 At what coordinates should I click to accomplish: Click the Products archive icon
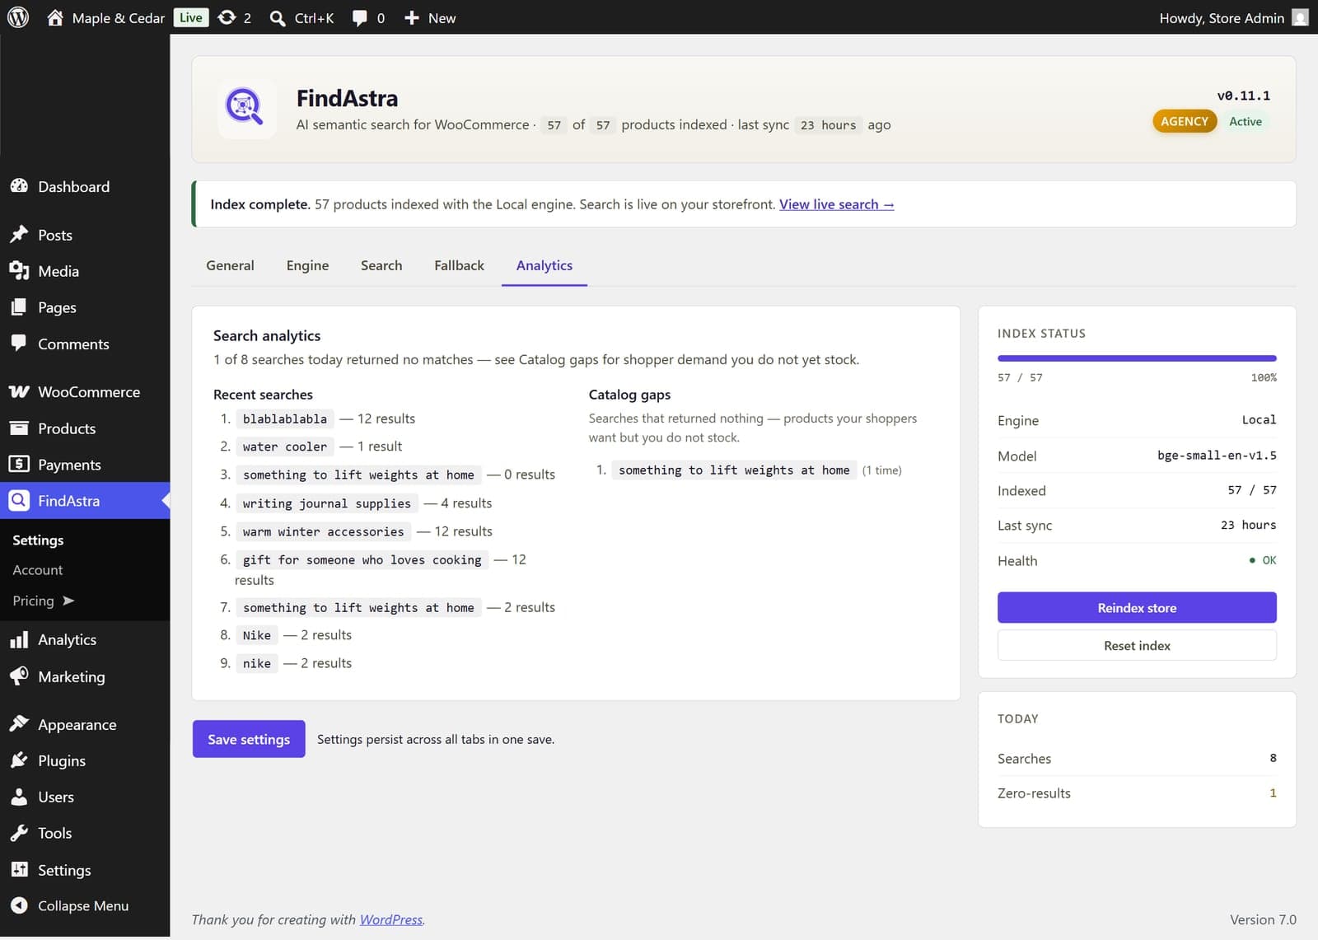(x=19, y=428)
